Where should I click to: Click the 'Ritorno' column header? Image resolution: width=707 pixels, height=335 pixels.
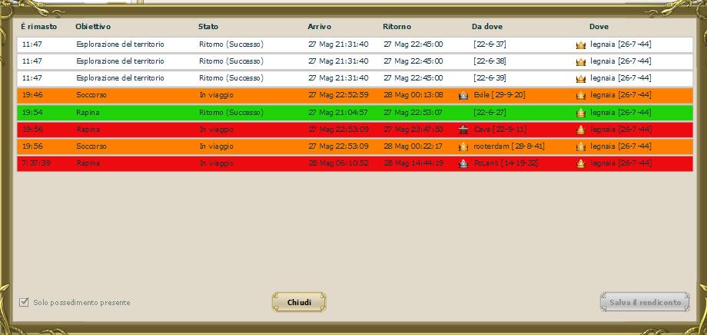[397, 27]
